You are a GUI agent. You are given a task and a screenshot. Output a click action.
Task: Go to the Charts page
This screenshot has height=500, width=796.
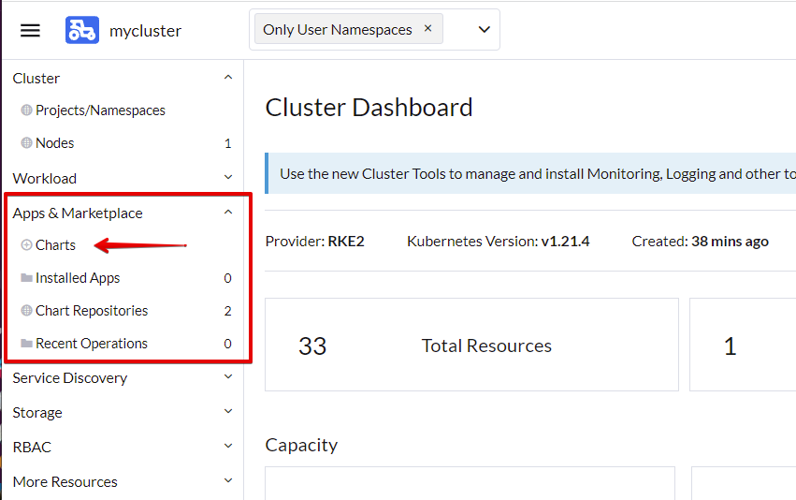point(55,245)
